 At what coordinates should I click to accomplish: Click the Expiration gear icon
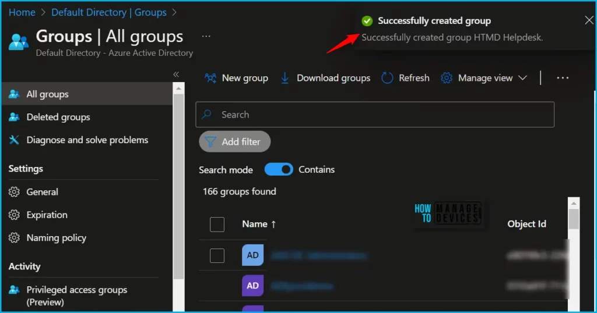tap(14, 215)
